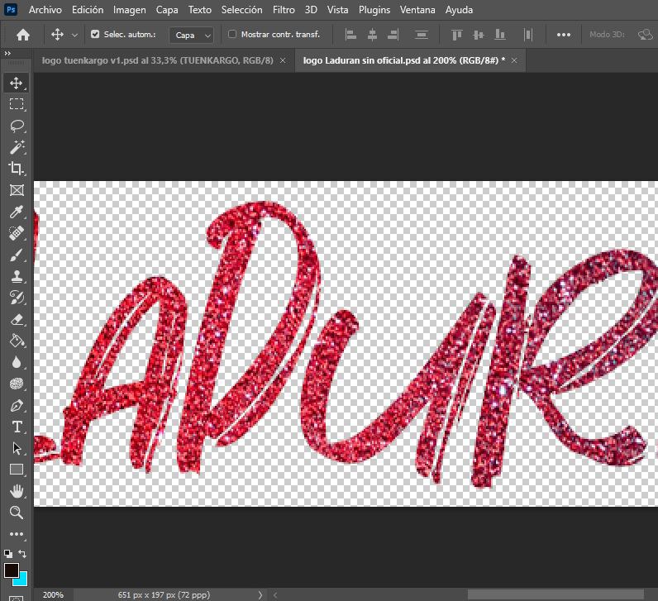
Task: Close the logo tuenkargo v1.psd tab
Action: click(x=283, y=60)
